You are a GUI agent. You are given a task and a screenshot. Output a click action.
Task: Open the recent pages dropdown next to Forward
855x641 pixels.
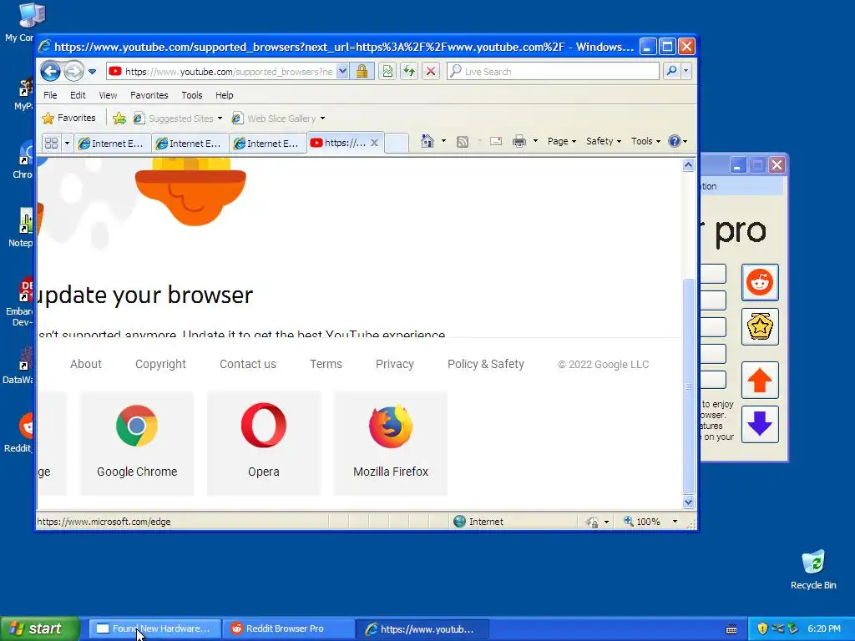pyautogui.click(x=92, y=72)
